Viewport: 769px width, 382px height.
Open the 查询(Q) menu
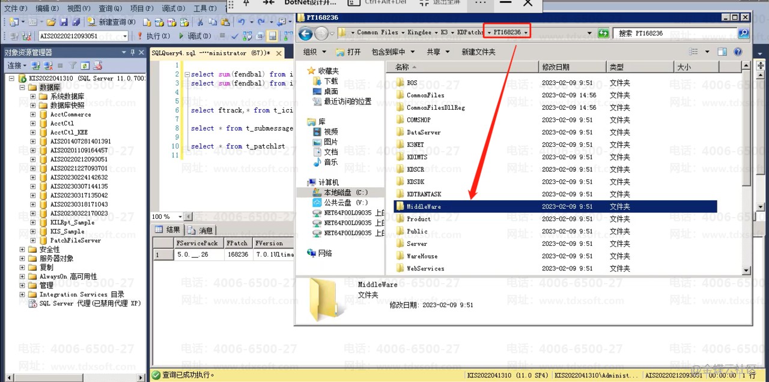tap(109, 8)
